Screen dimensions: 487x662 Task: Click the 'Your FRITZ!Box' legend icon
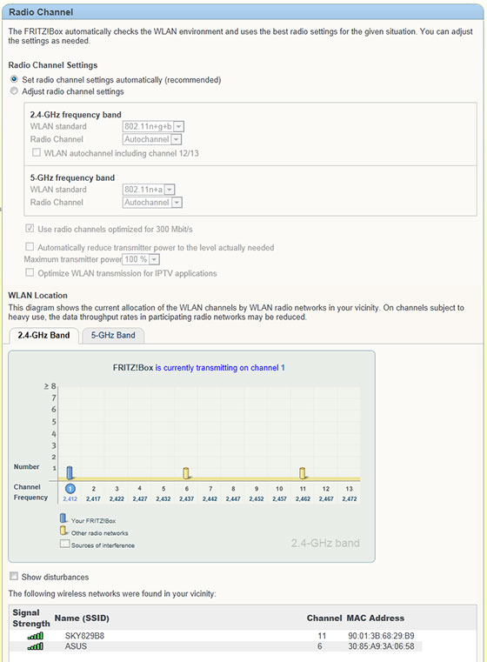63,518
